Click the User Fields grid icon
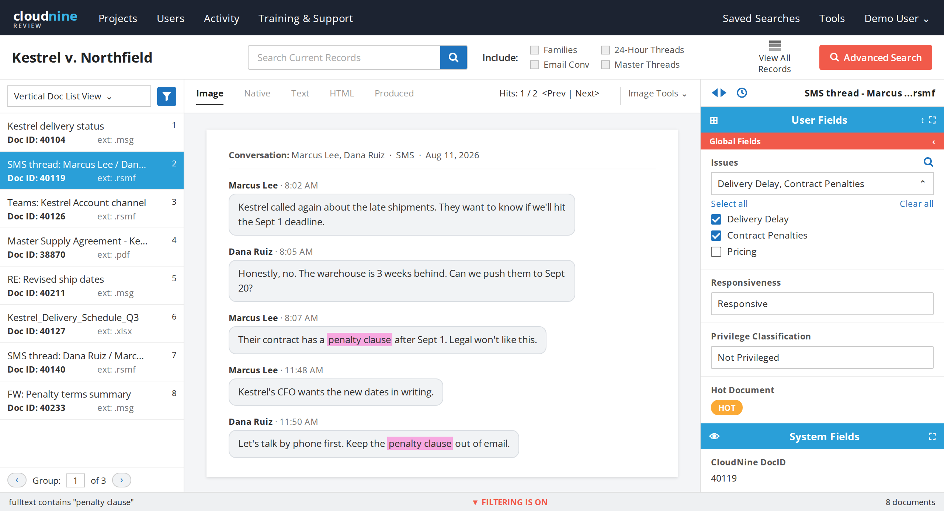The width and height of the screenshot is (944, 511). [x=714, y=120]
